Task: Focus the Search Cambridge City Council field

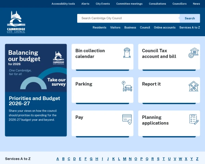Action: click(128, 18)
